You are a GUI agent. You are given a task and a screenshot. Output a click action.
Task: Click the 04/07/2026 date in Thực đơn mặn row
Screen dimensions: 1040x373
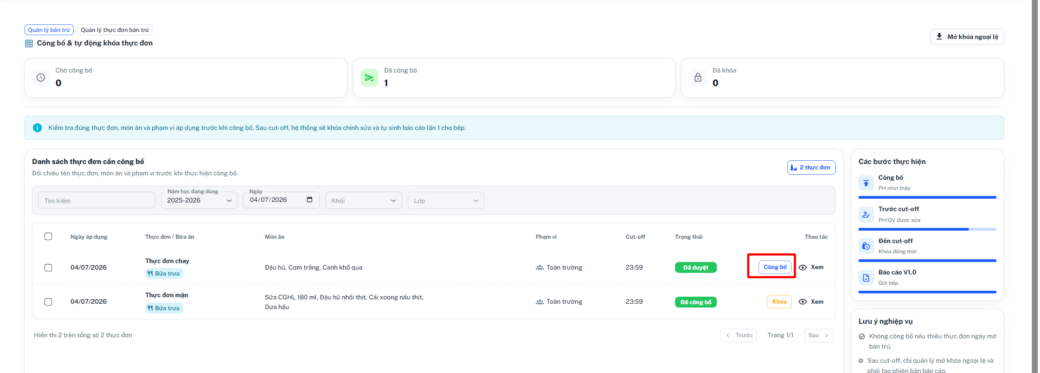(88, 302)
